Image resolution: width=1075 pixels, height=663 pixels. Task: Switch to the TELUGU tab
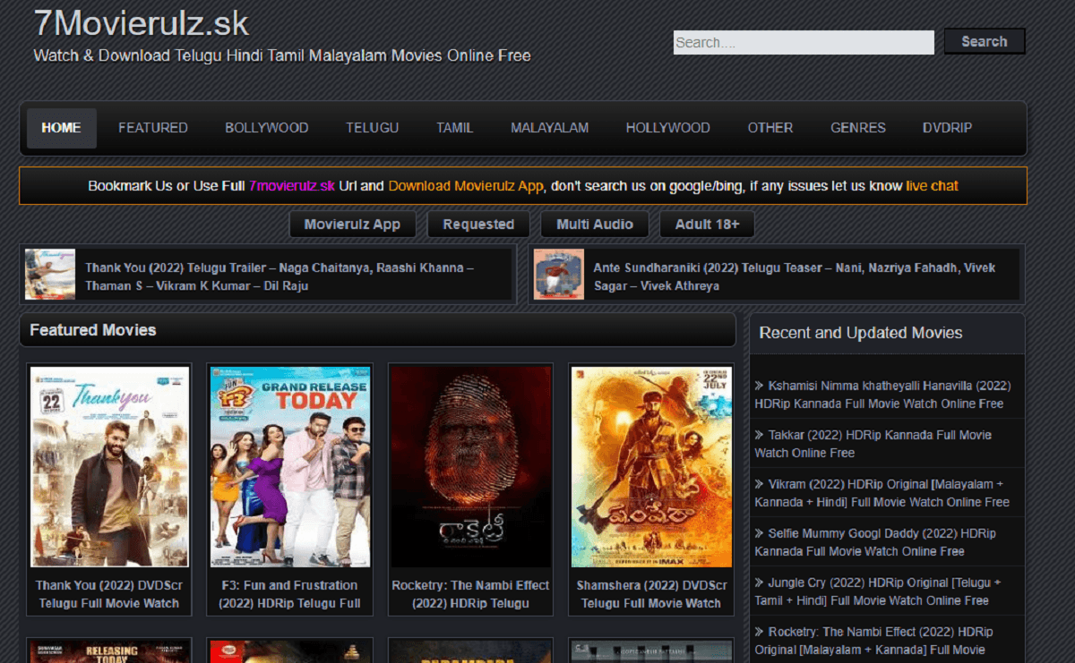tap(372, 127)
